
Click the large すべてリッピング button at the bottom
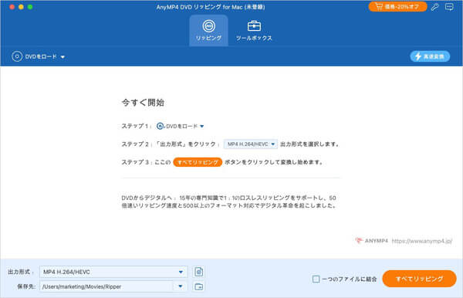click(x=419, y=279)
